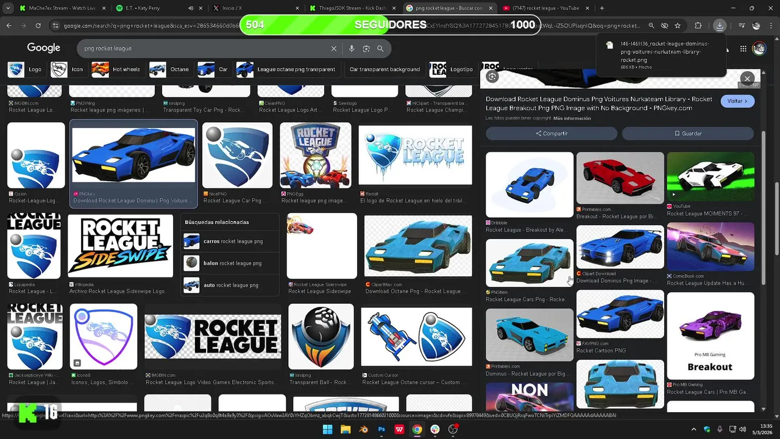Open Google apps grid icon
The width and height of the screenshot is (780, 439).
(x=743, y=48)
